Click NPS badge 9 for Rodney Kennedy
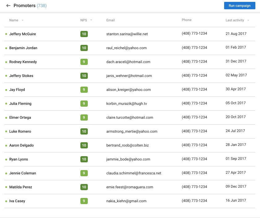 point(84,62)
